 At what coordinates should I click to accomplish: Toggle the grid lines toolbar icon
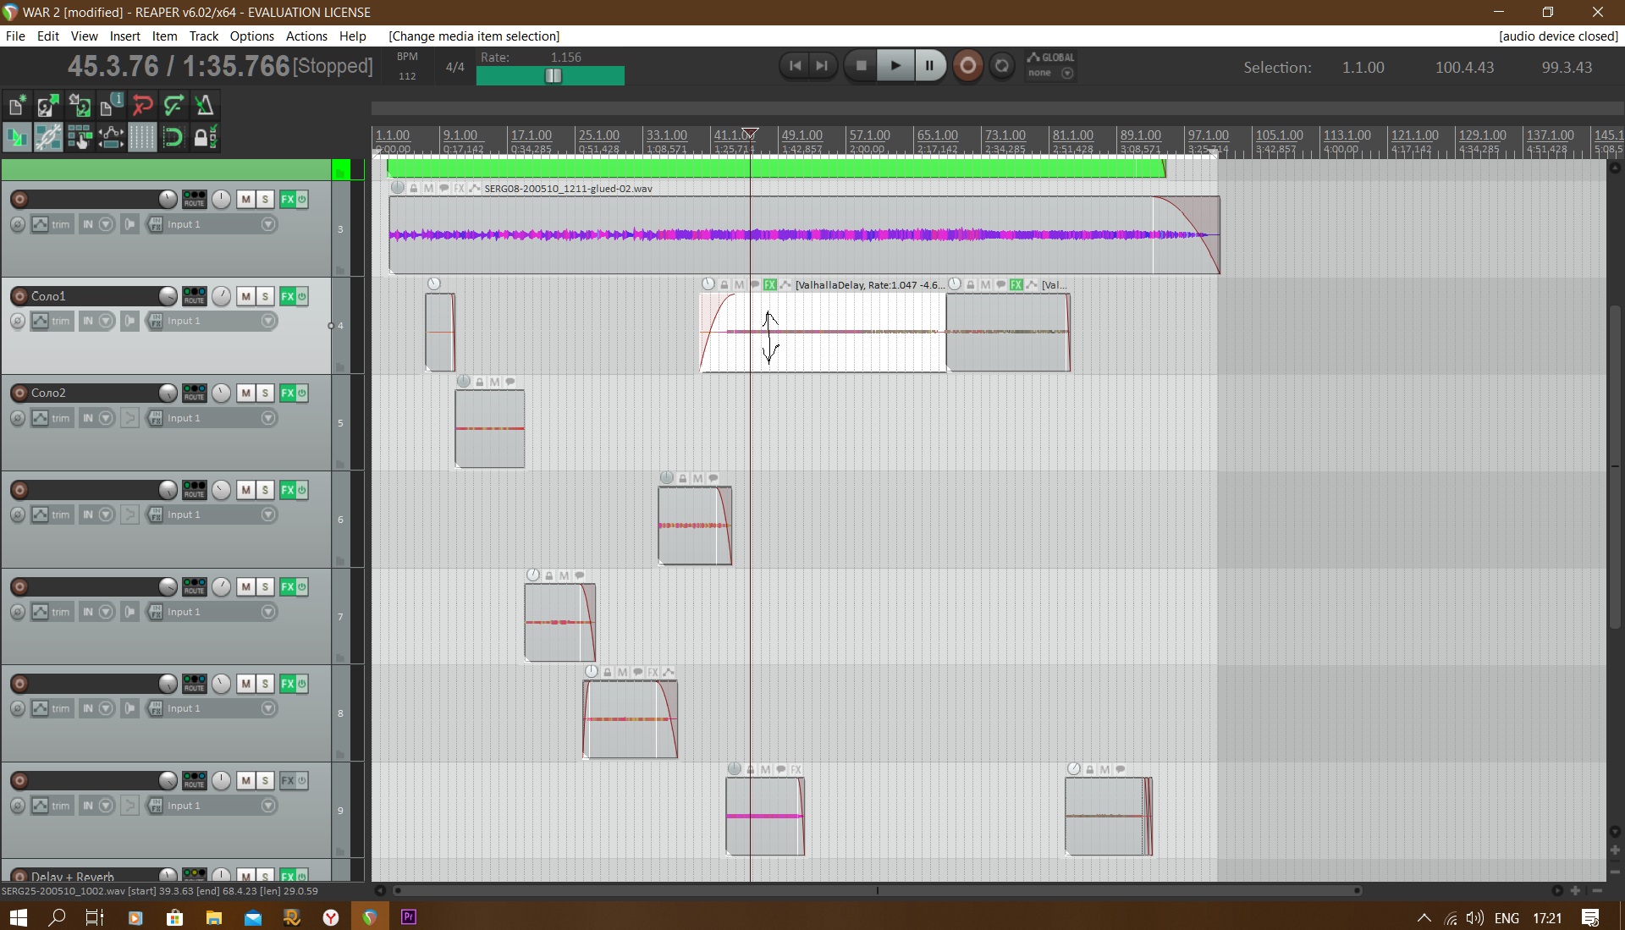click(142, 137)
